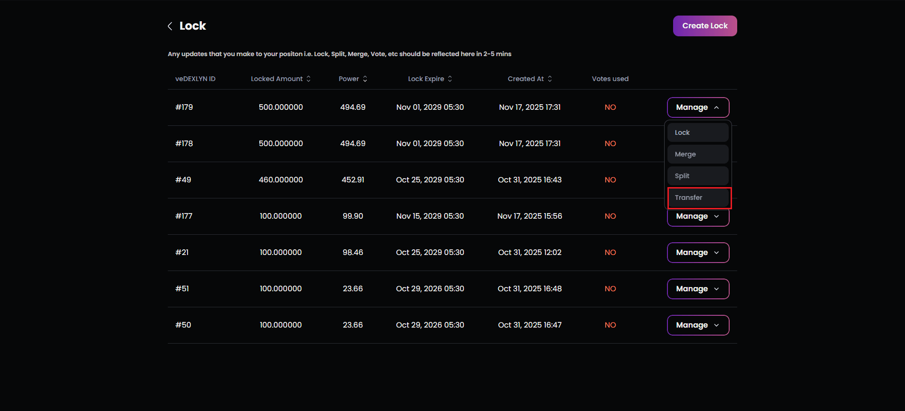Sort by Created At column arrows
905x411 pixels.
550,79
